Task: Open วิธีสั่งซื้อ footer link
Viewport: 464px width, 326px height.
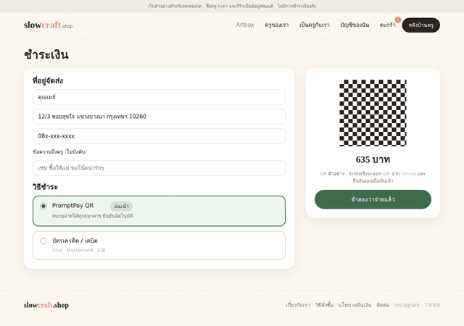Action: tap(324, 305)
